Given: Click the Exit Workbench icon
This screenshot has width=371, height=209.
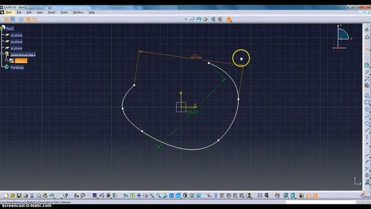Looking at the screenshot, I should [367, 37].
